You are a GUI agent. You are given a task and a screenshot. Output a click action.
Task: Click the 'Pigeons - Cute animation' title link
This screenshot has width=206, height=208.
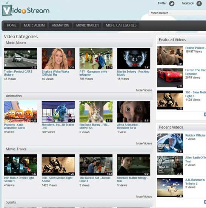[x=15, y=126]
